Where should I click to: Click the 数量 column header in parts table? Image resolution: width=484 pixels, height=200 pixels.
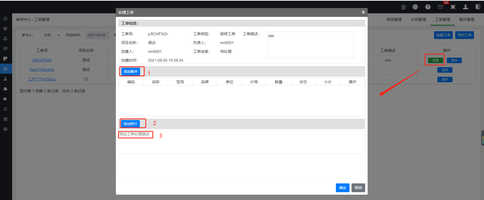pyautogui.click(x=278, y=82)
